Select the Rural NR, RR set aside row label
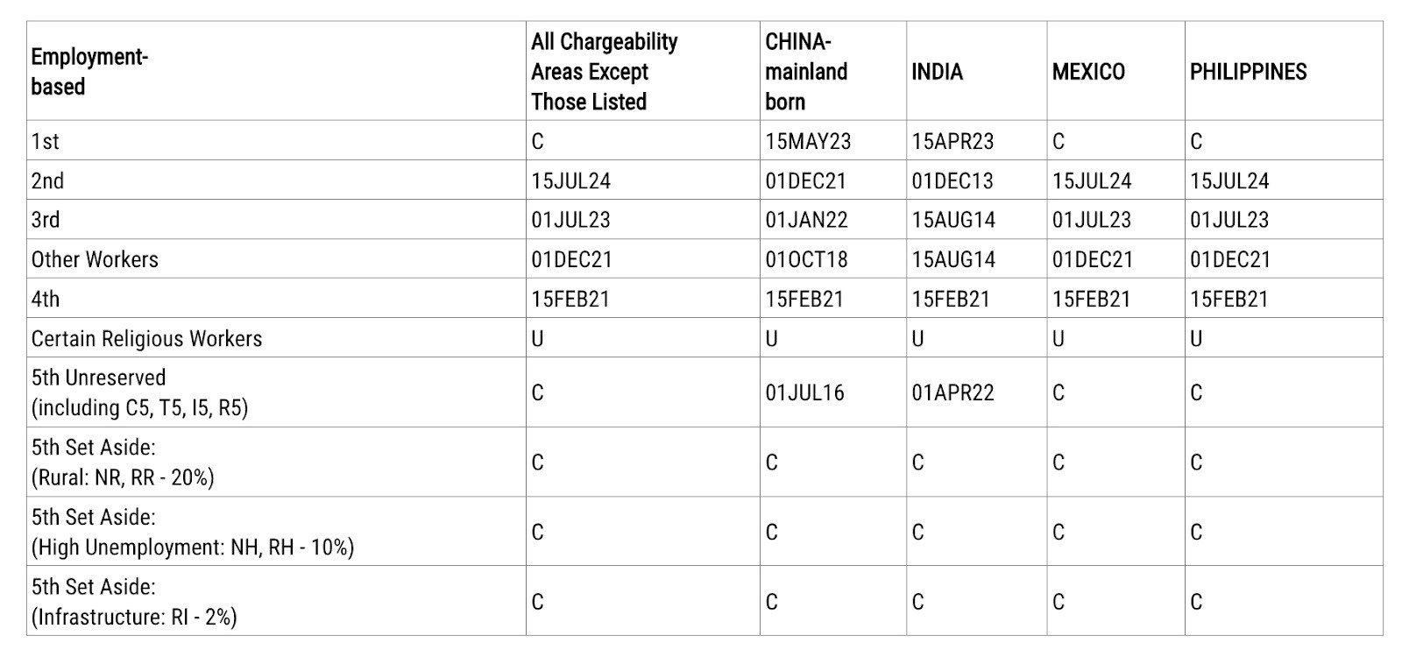The image size is (1402, 650). tap(123, 463)
